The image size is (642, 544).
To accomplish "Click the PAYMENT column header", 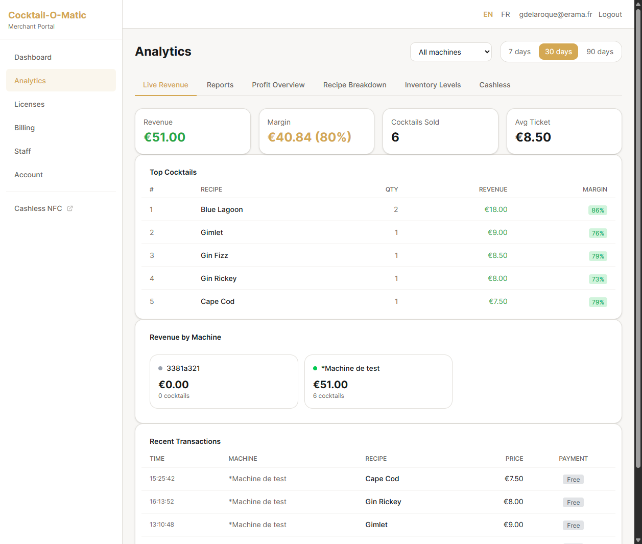I will pyautogui.click(x=573, y=459).
